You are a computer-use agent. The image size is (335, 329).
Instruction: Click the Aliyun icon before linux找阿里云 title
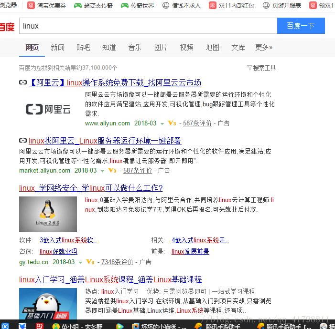(23, 141)
